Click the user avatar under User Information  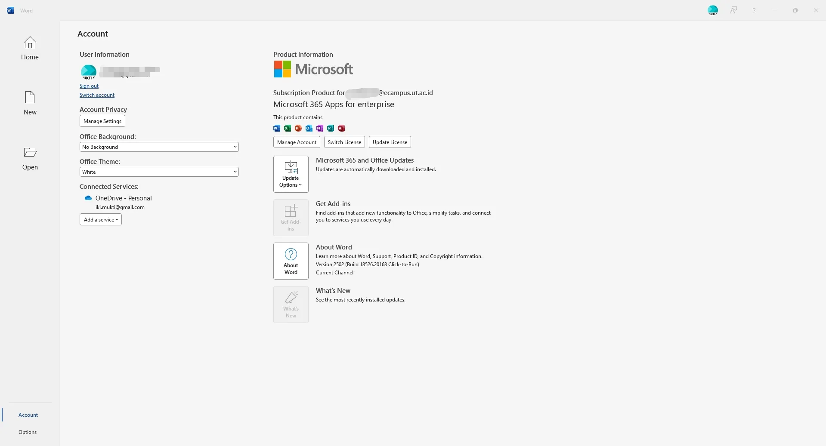89,72
